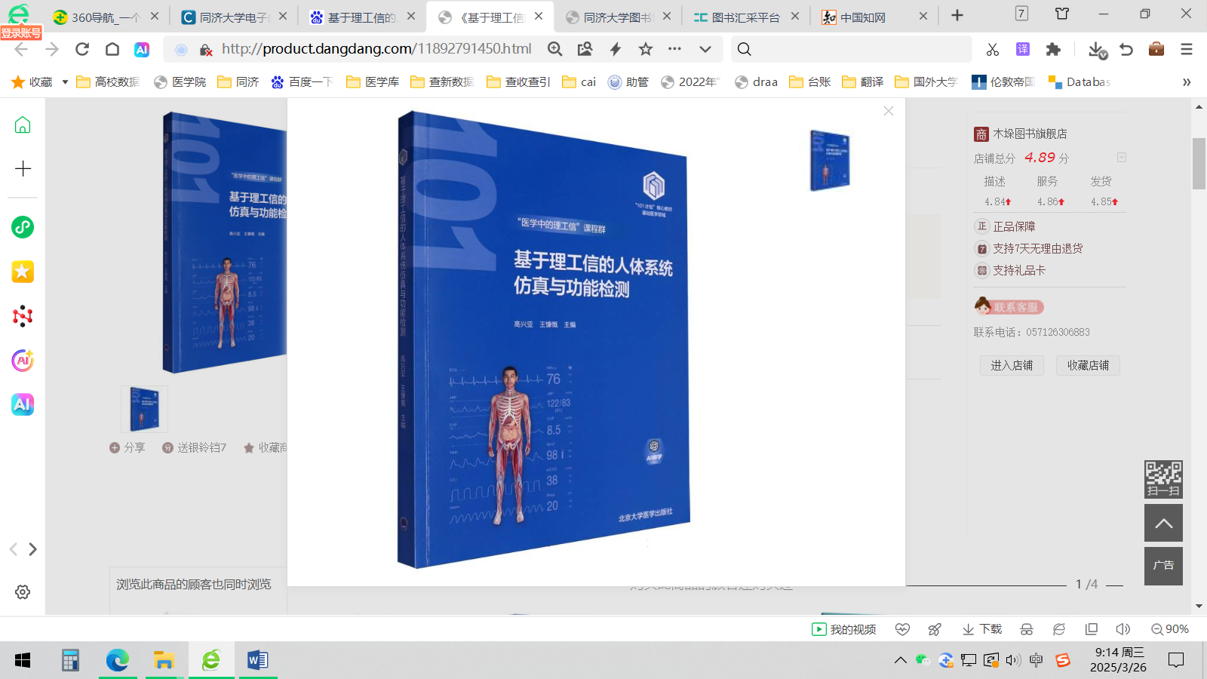Open the address bar more options ellipsis

tap(674, 49)
